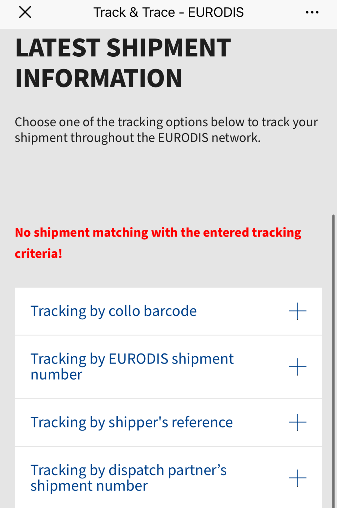The height and width of the screenshot is (508, 337).
Task: Click the LATEST SHIPMENT heading line
Action: (123, 48)
